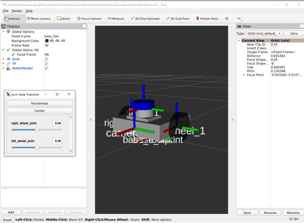304x223 pixels.
Task: Open the toolbar overflow arrow
Action: click(x=242, y=21)
